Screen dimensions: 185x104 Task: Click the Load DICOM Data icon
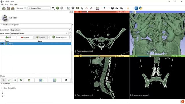pyautogui.click(x=8, y=8)
